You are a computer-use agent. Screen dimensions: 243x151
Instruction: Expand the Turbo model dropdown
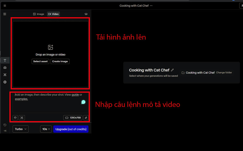(x=21, y=129)
